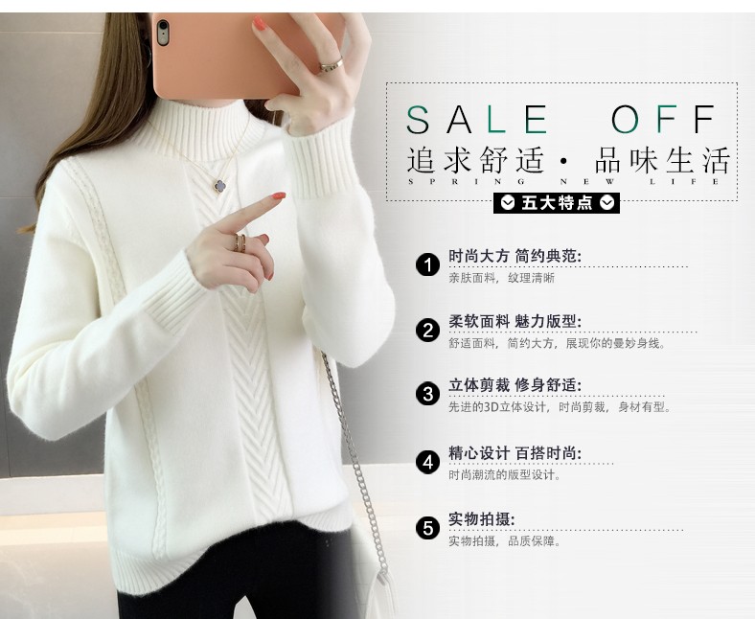Select the heading 柔软面料 魅力版型
Viewport: 755px width, 619px height.
click(x=515, y=321)
